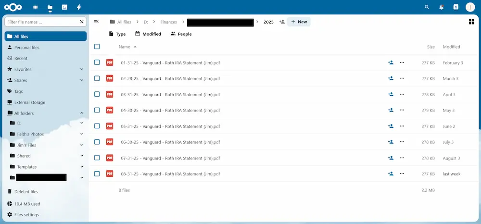Expand the D: folder chevron
This screenshot has width=481, height=224.
82,123
